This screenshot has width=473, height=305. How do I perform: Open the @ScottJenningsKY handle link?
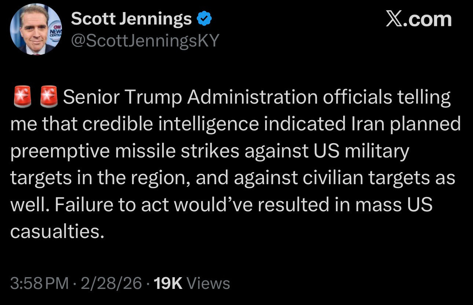click(145, 41)
